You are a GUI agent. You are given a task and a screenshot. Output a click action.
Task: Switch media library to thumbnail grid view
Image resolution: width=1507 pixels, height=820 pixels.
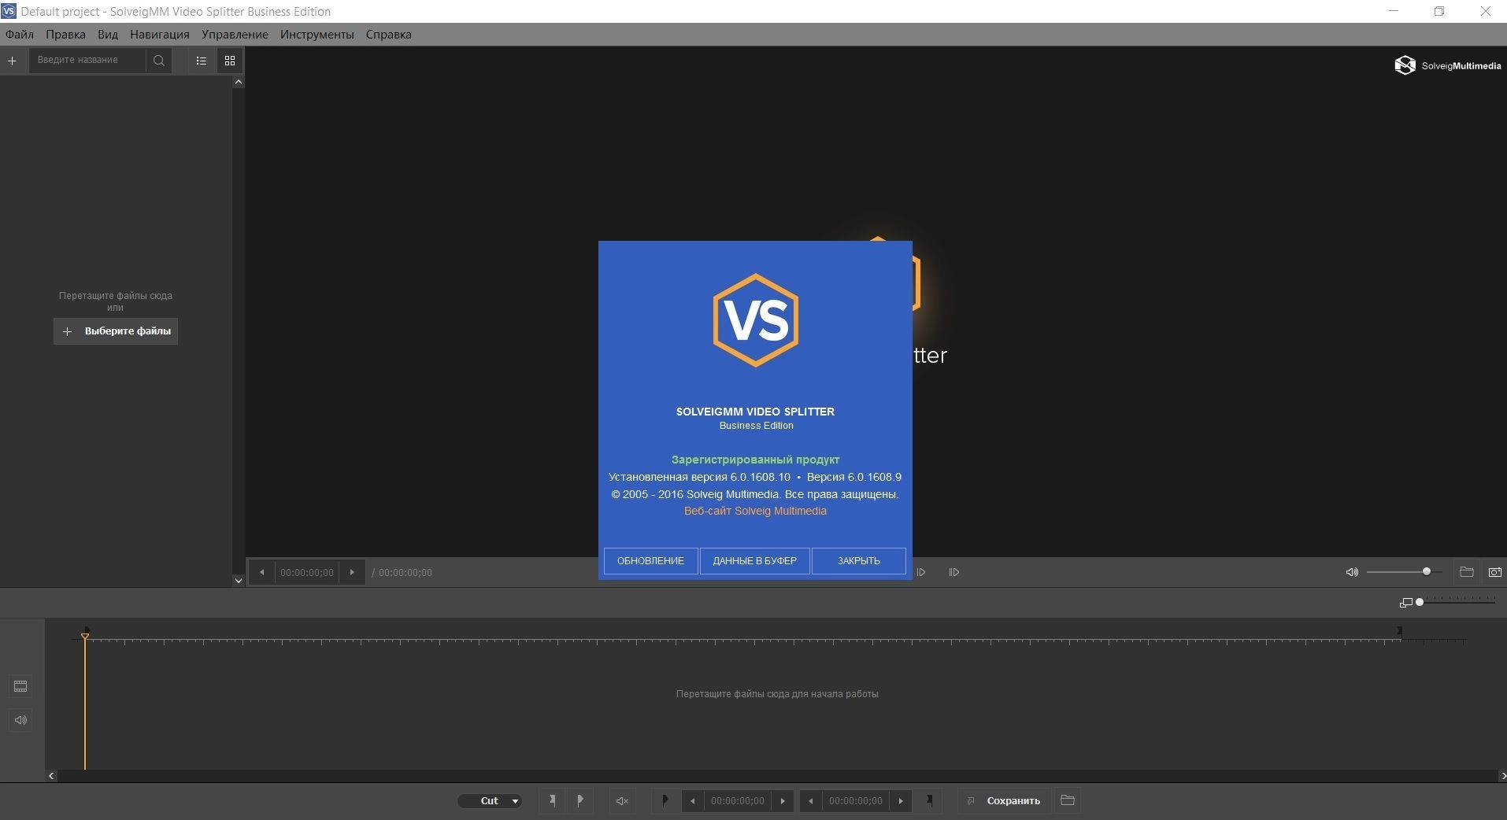230,61
